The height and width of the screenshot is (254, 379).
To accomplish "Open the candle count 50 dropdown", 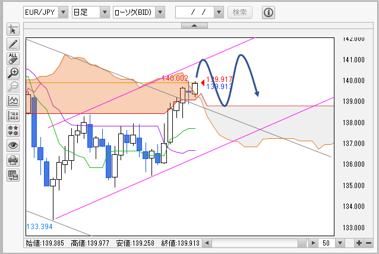I will (340, 243).
